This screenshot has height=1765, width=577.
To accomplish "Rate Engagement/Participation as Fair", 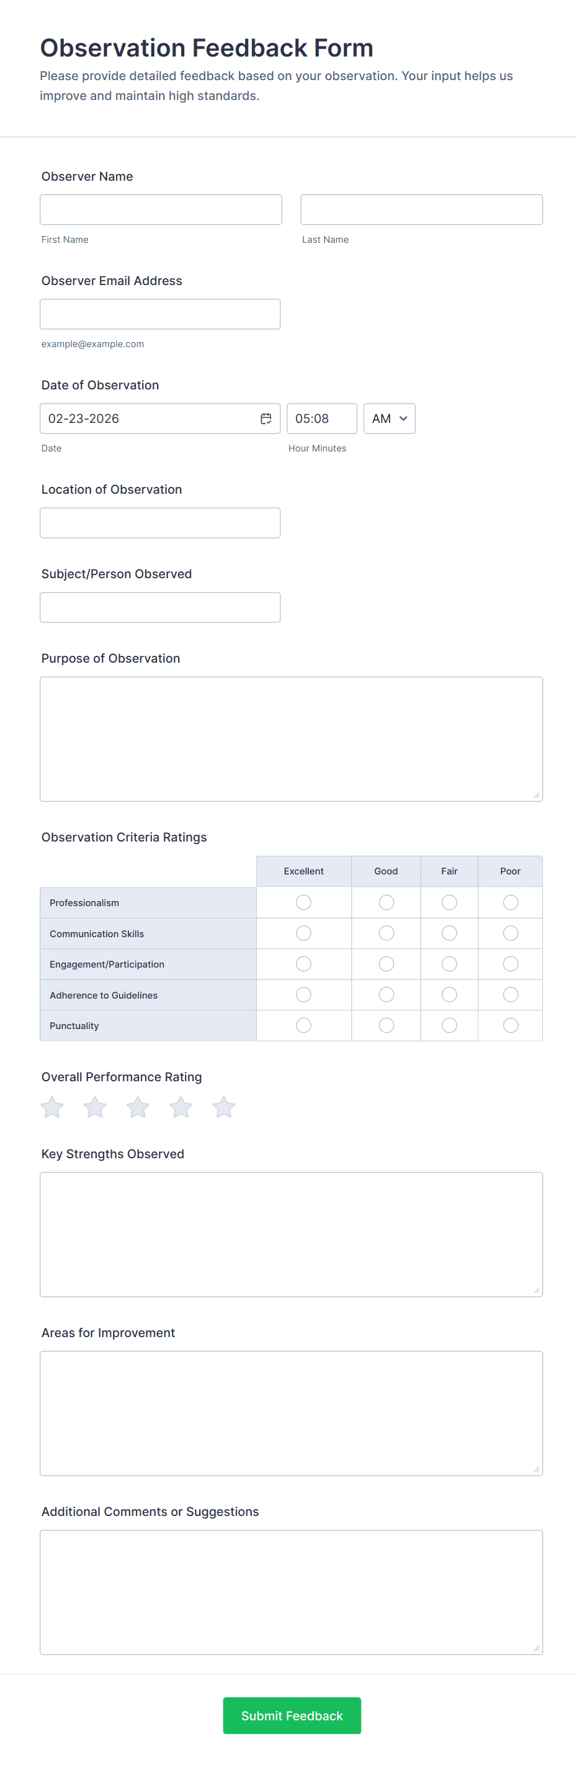I will (x=449, y=964).
